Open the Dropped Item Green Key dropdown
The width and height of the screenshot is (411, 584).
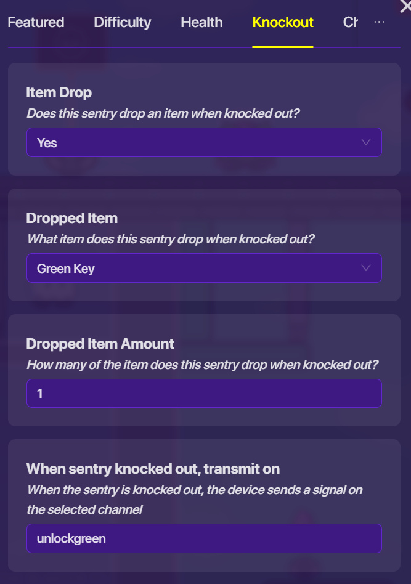pos(203,268)
